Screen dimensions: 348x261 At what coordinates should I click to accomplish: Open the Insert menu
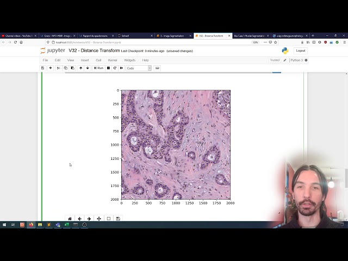tap(85, 60)
